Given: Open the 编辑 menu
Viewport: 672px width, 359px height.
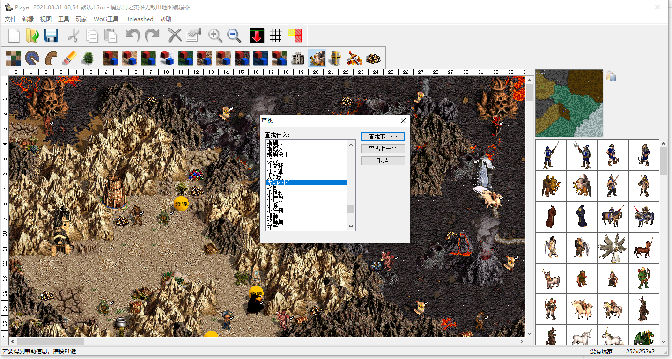Looking at the screenshot, I should pyautogui.click(x=28, y=19).
